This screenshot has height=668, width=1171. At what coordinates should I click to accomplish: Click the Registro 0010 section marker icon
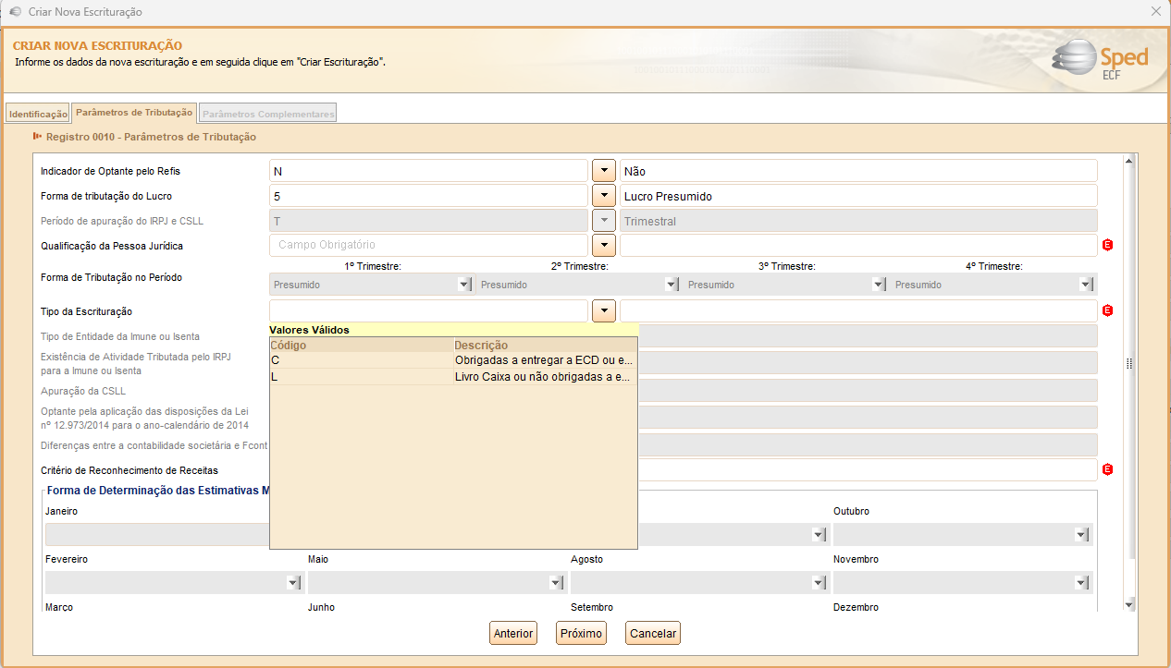[x=37, y=136]
